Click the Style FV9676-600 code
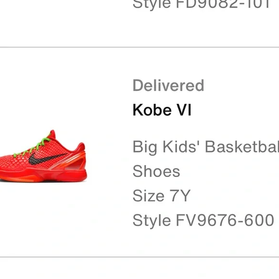The image size is (279, 279). (203, 220)
